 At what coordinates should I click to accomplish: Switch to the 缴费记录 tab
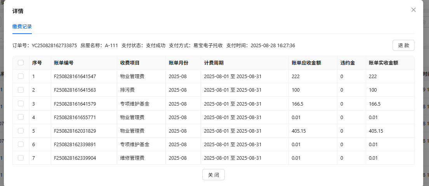click(x=22, y=27)
